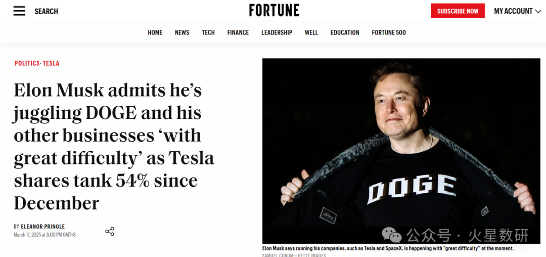This screenshot has height=257, width=546.
Task: Open the hamburger menu icon
Action: point(19,11)
